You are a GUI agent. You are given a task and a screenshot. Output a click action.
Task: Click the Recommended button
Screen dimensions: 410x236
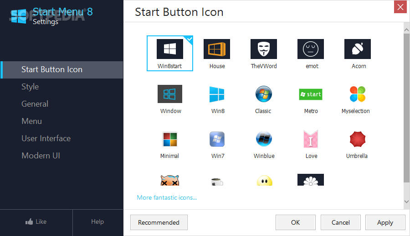coord(159,222)
